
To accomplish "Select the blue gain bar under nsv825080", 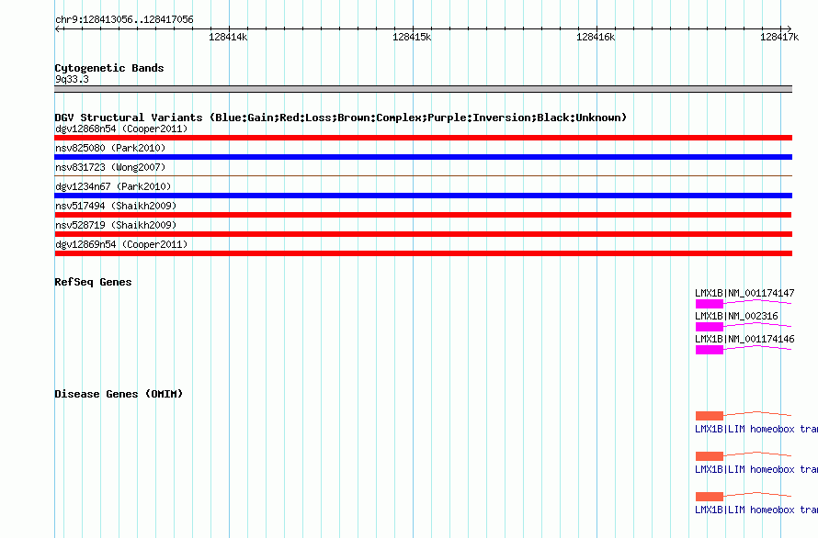I will click(423, 157).
